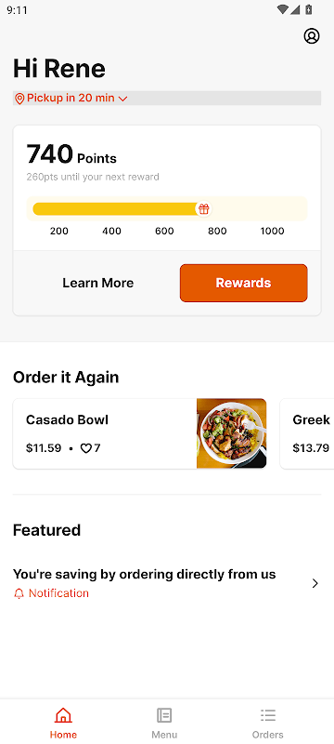Tap the Orders list icon

pos(268,715)
